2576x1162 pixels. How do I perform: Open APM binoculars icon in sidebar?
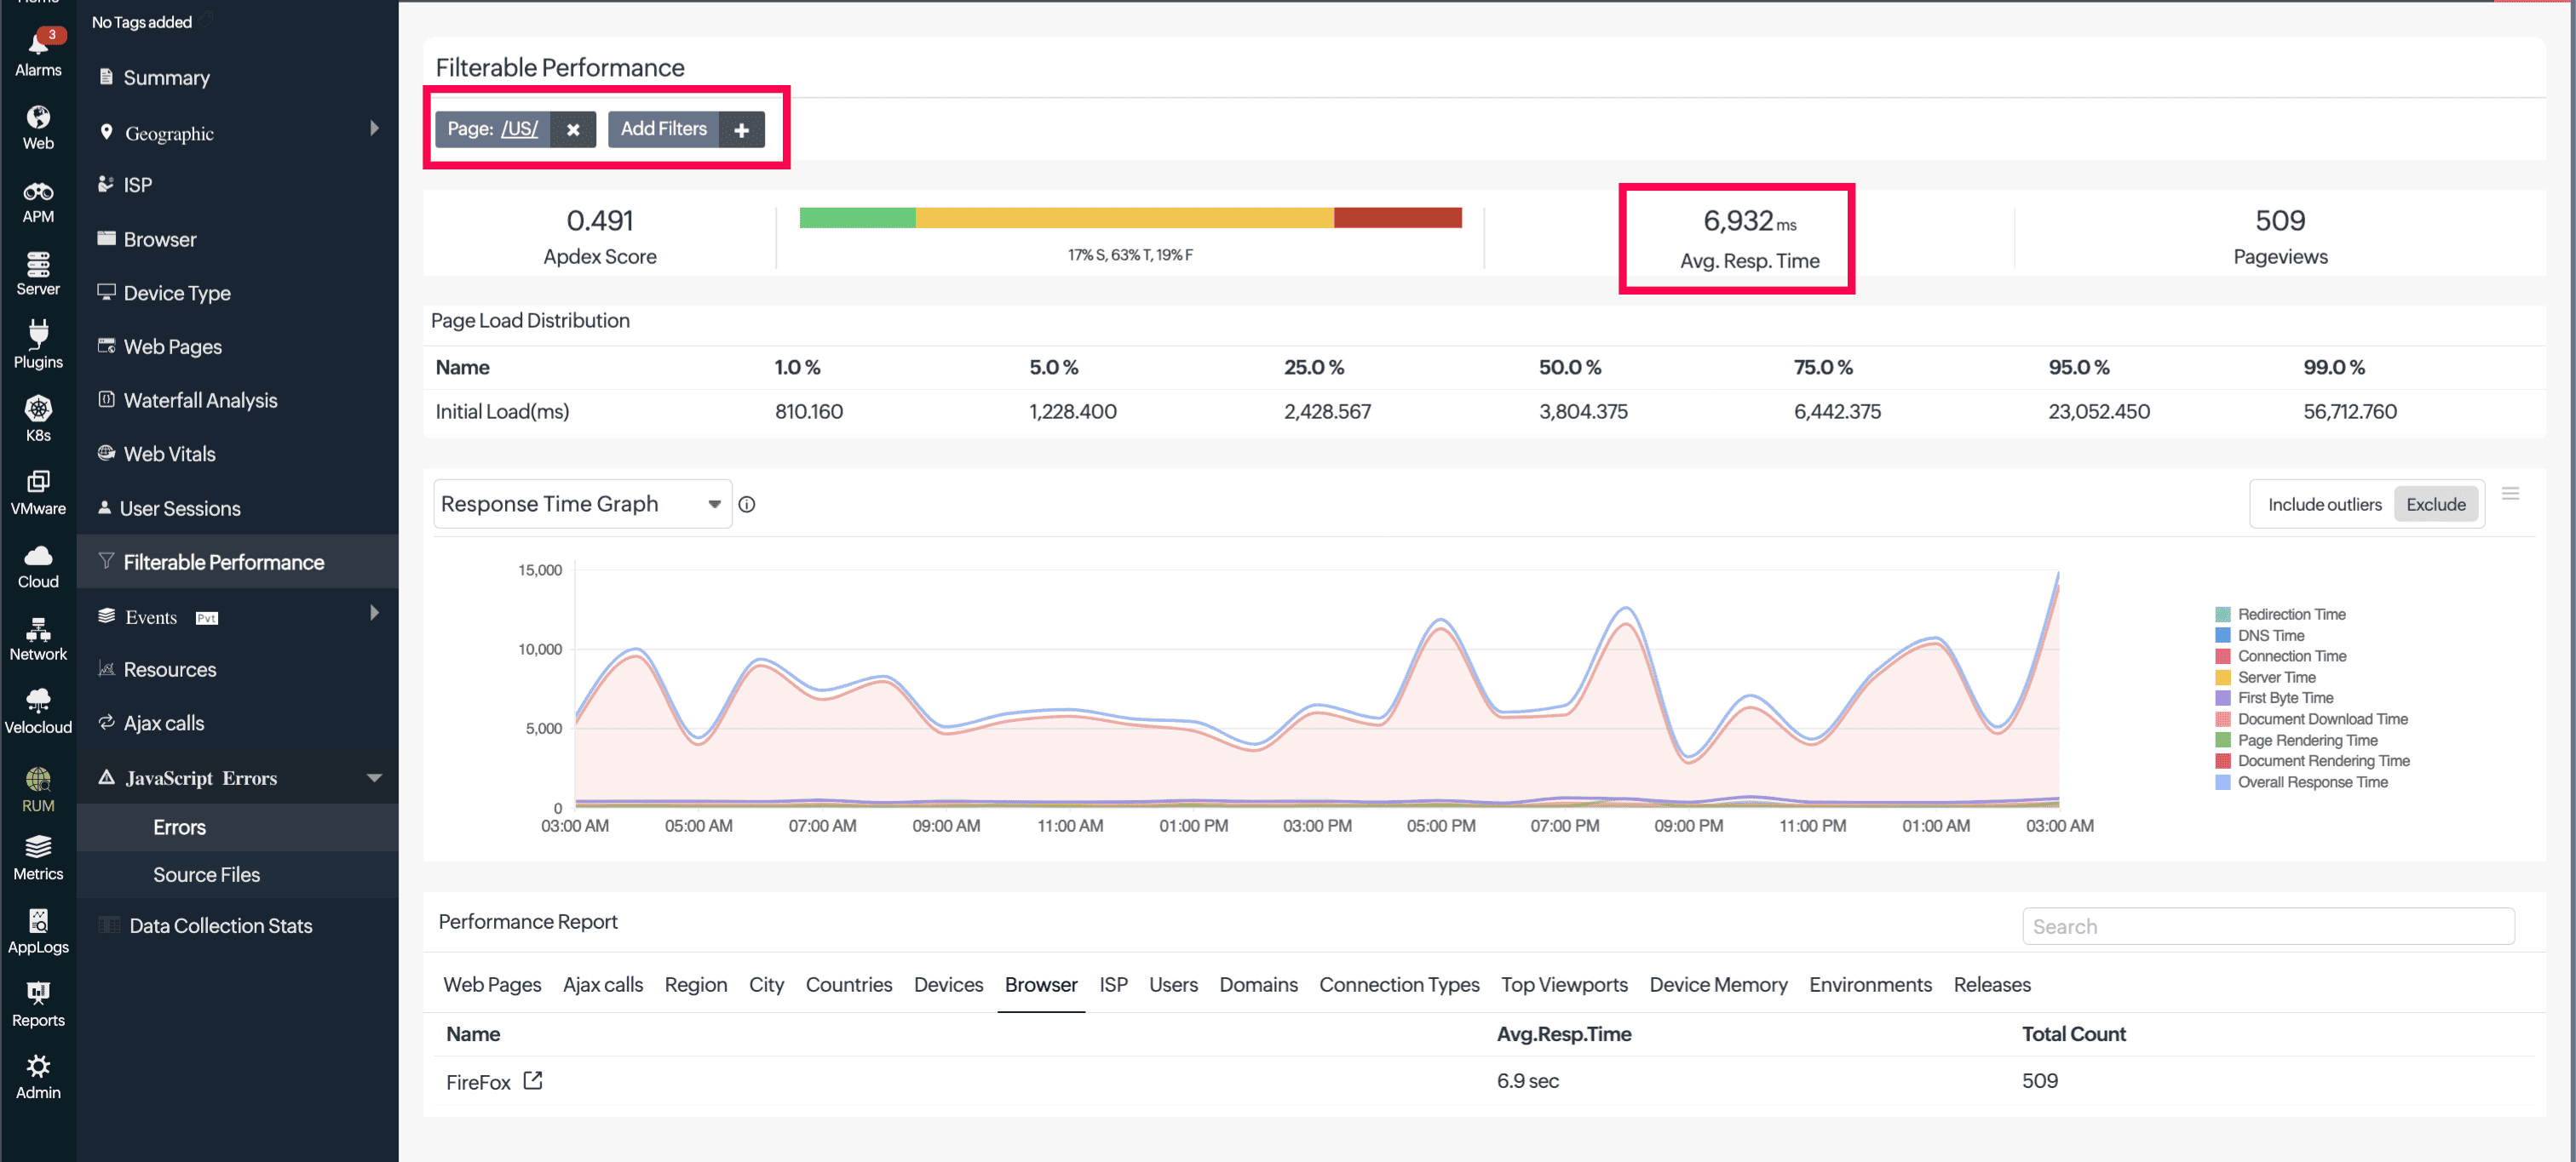tap(38, 191)
